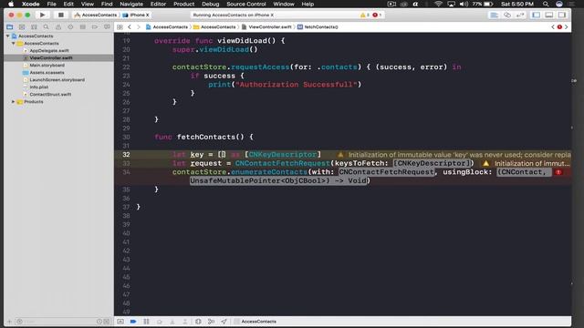Open the Debug Memory Graph button
The height and width of the screenshot is (328, 584).
[211, 322]
